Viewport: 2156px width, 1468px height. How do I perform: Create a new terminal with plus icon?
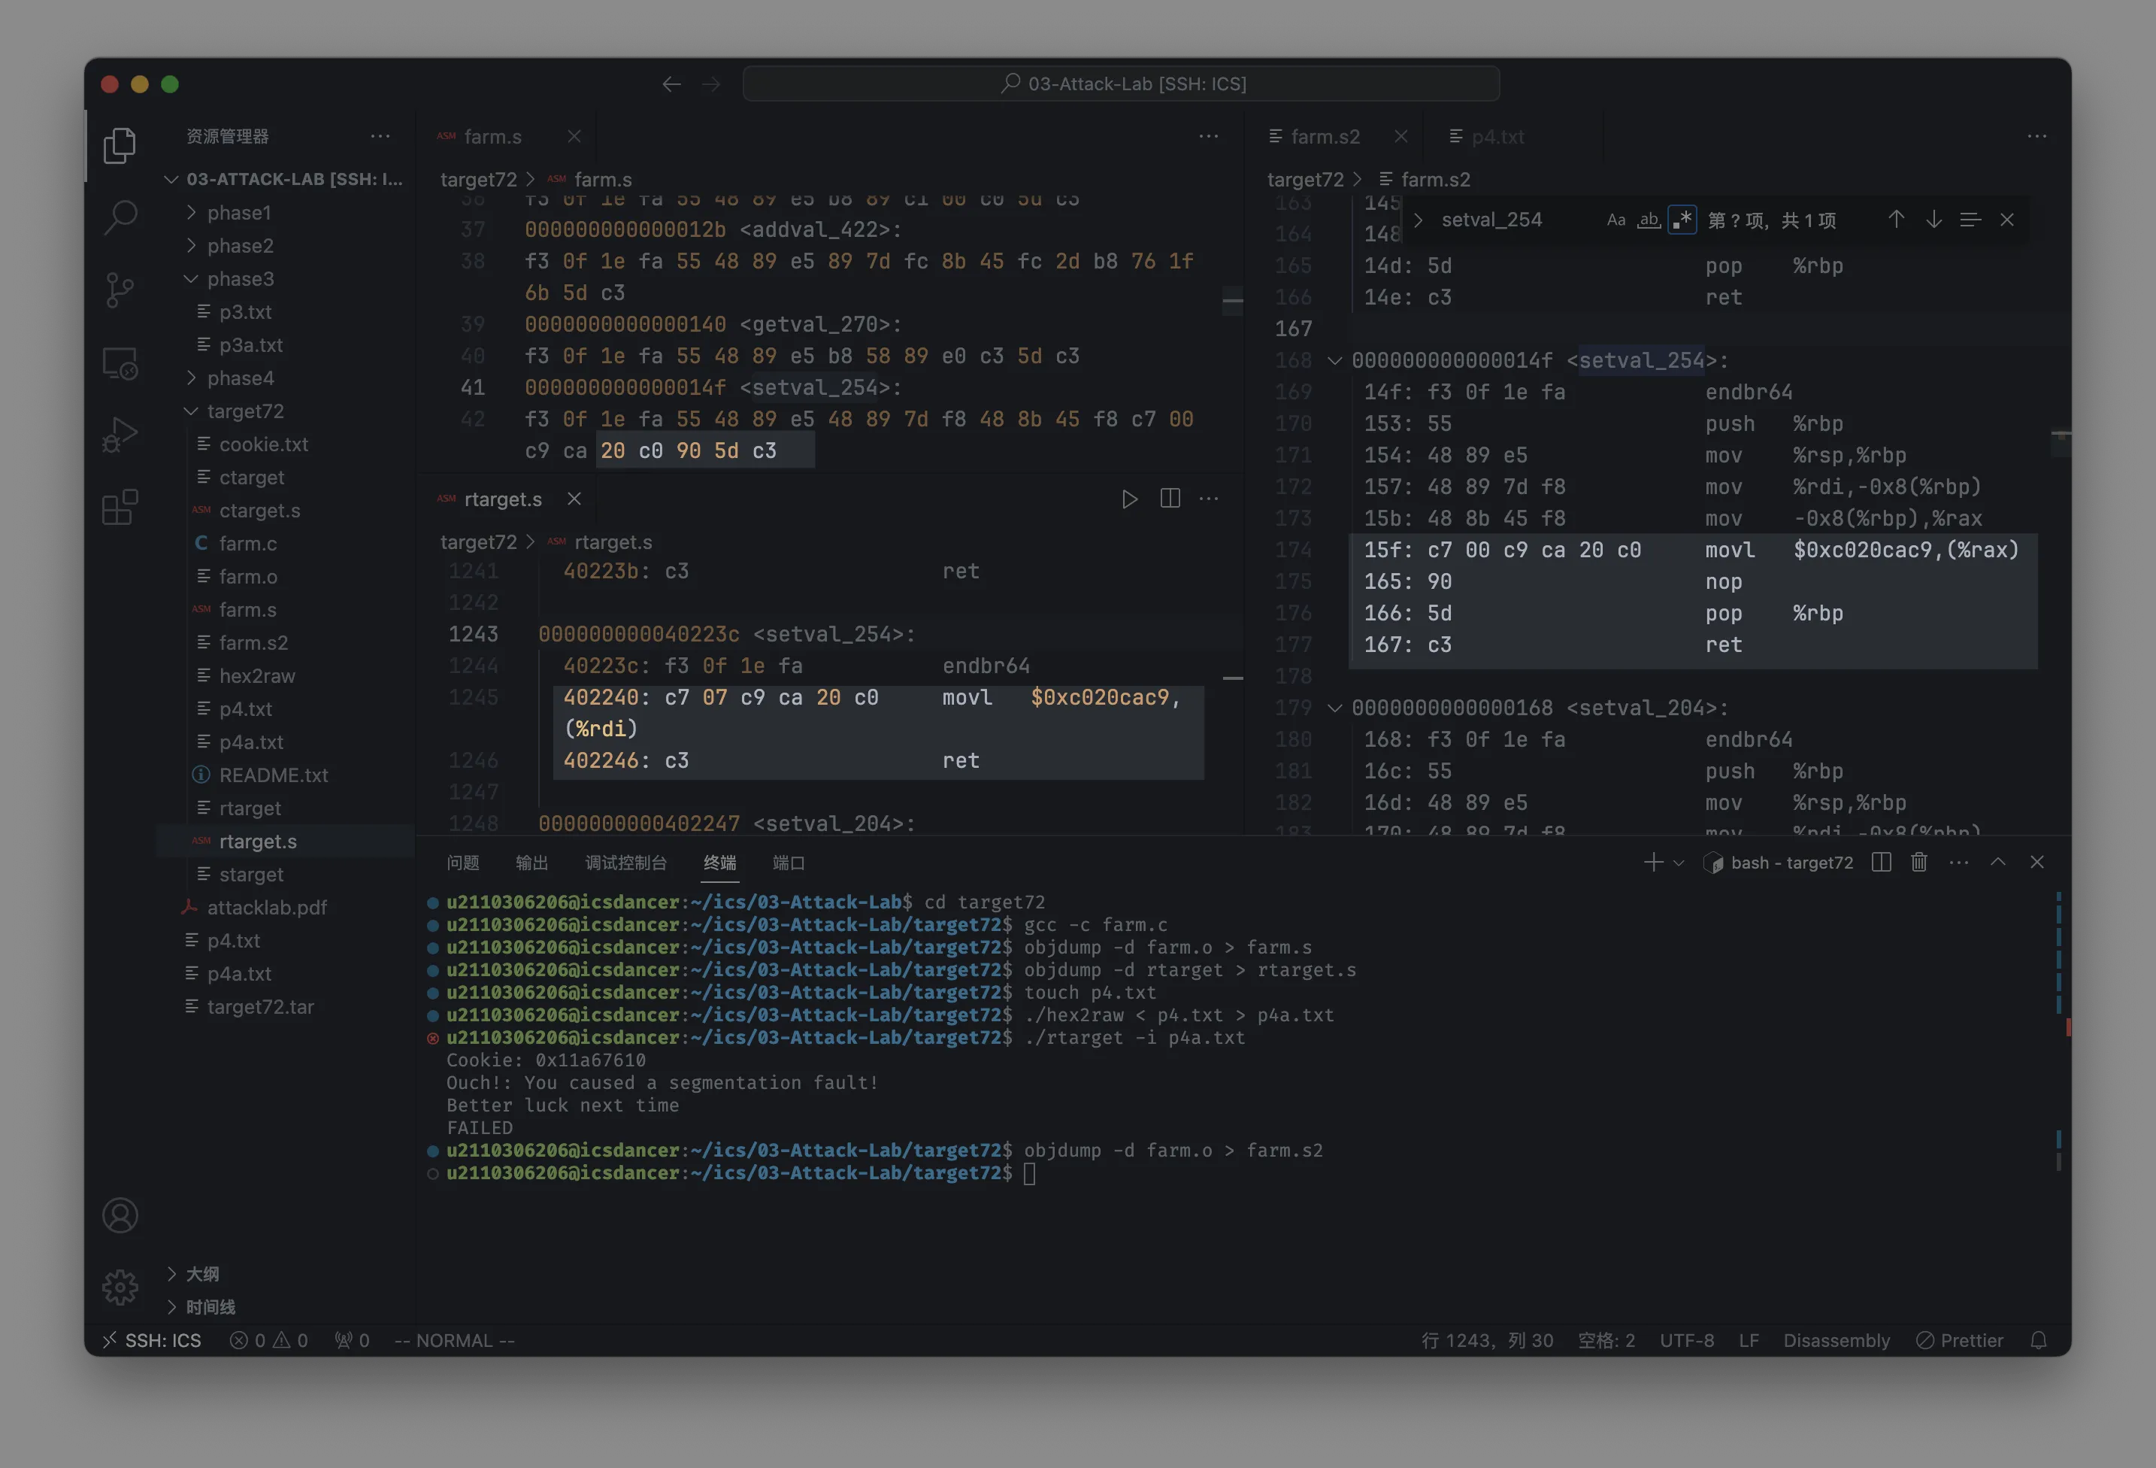tap(1653, 862)
